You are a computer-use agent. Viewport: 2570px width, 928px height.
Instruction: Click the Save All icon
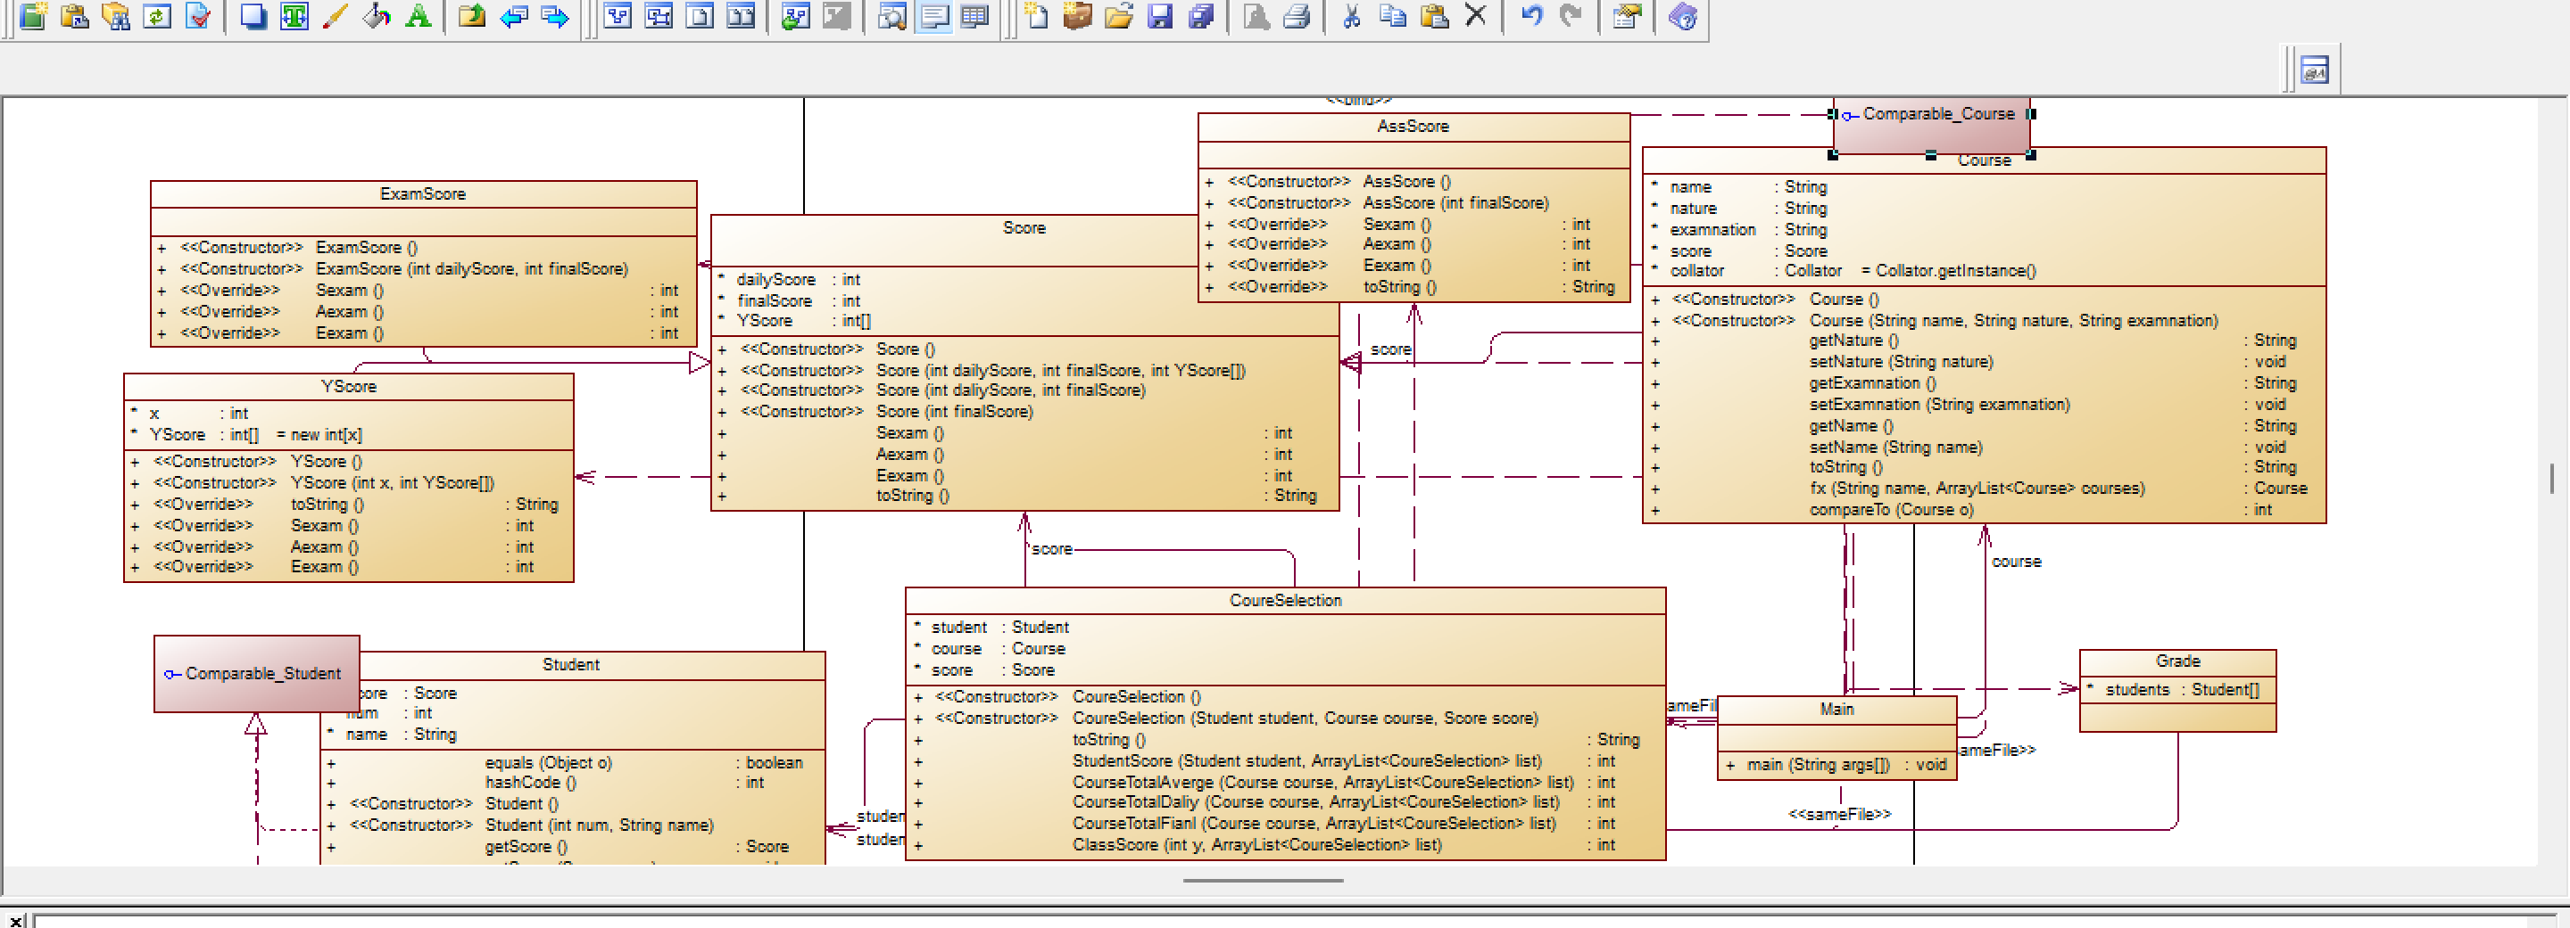click(1201, 16)
